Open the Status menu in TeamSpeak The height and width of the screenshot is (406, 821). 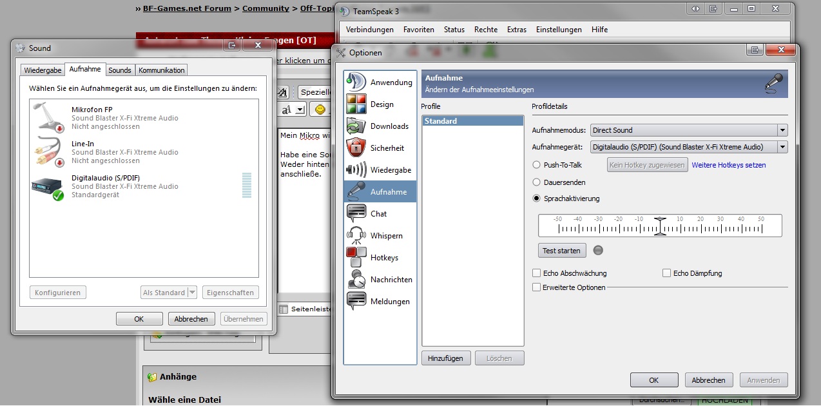point(454,30)
